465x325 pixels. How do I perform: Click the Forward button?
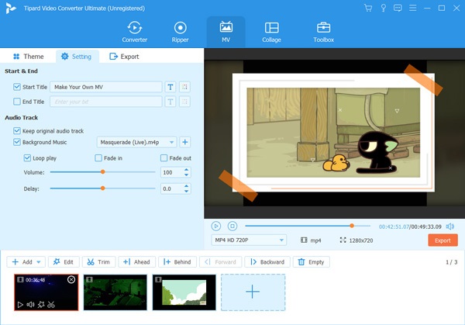pos(220,262)
